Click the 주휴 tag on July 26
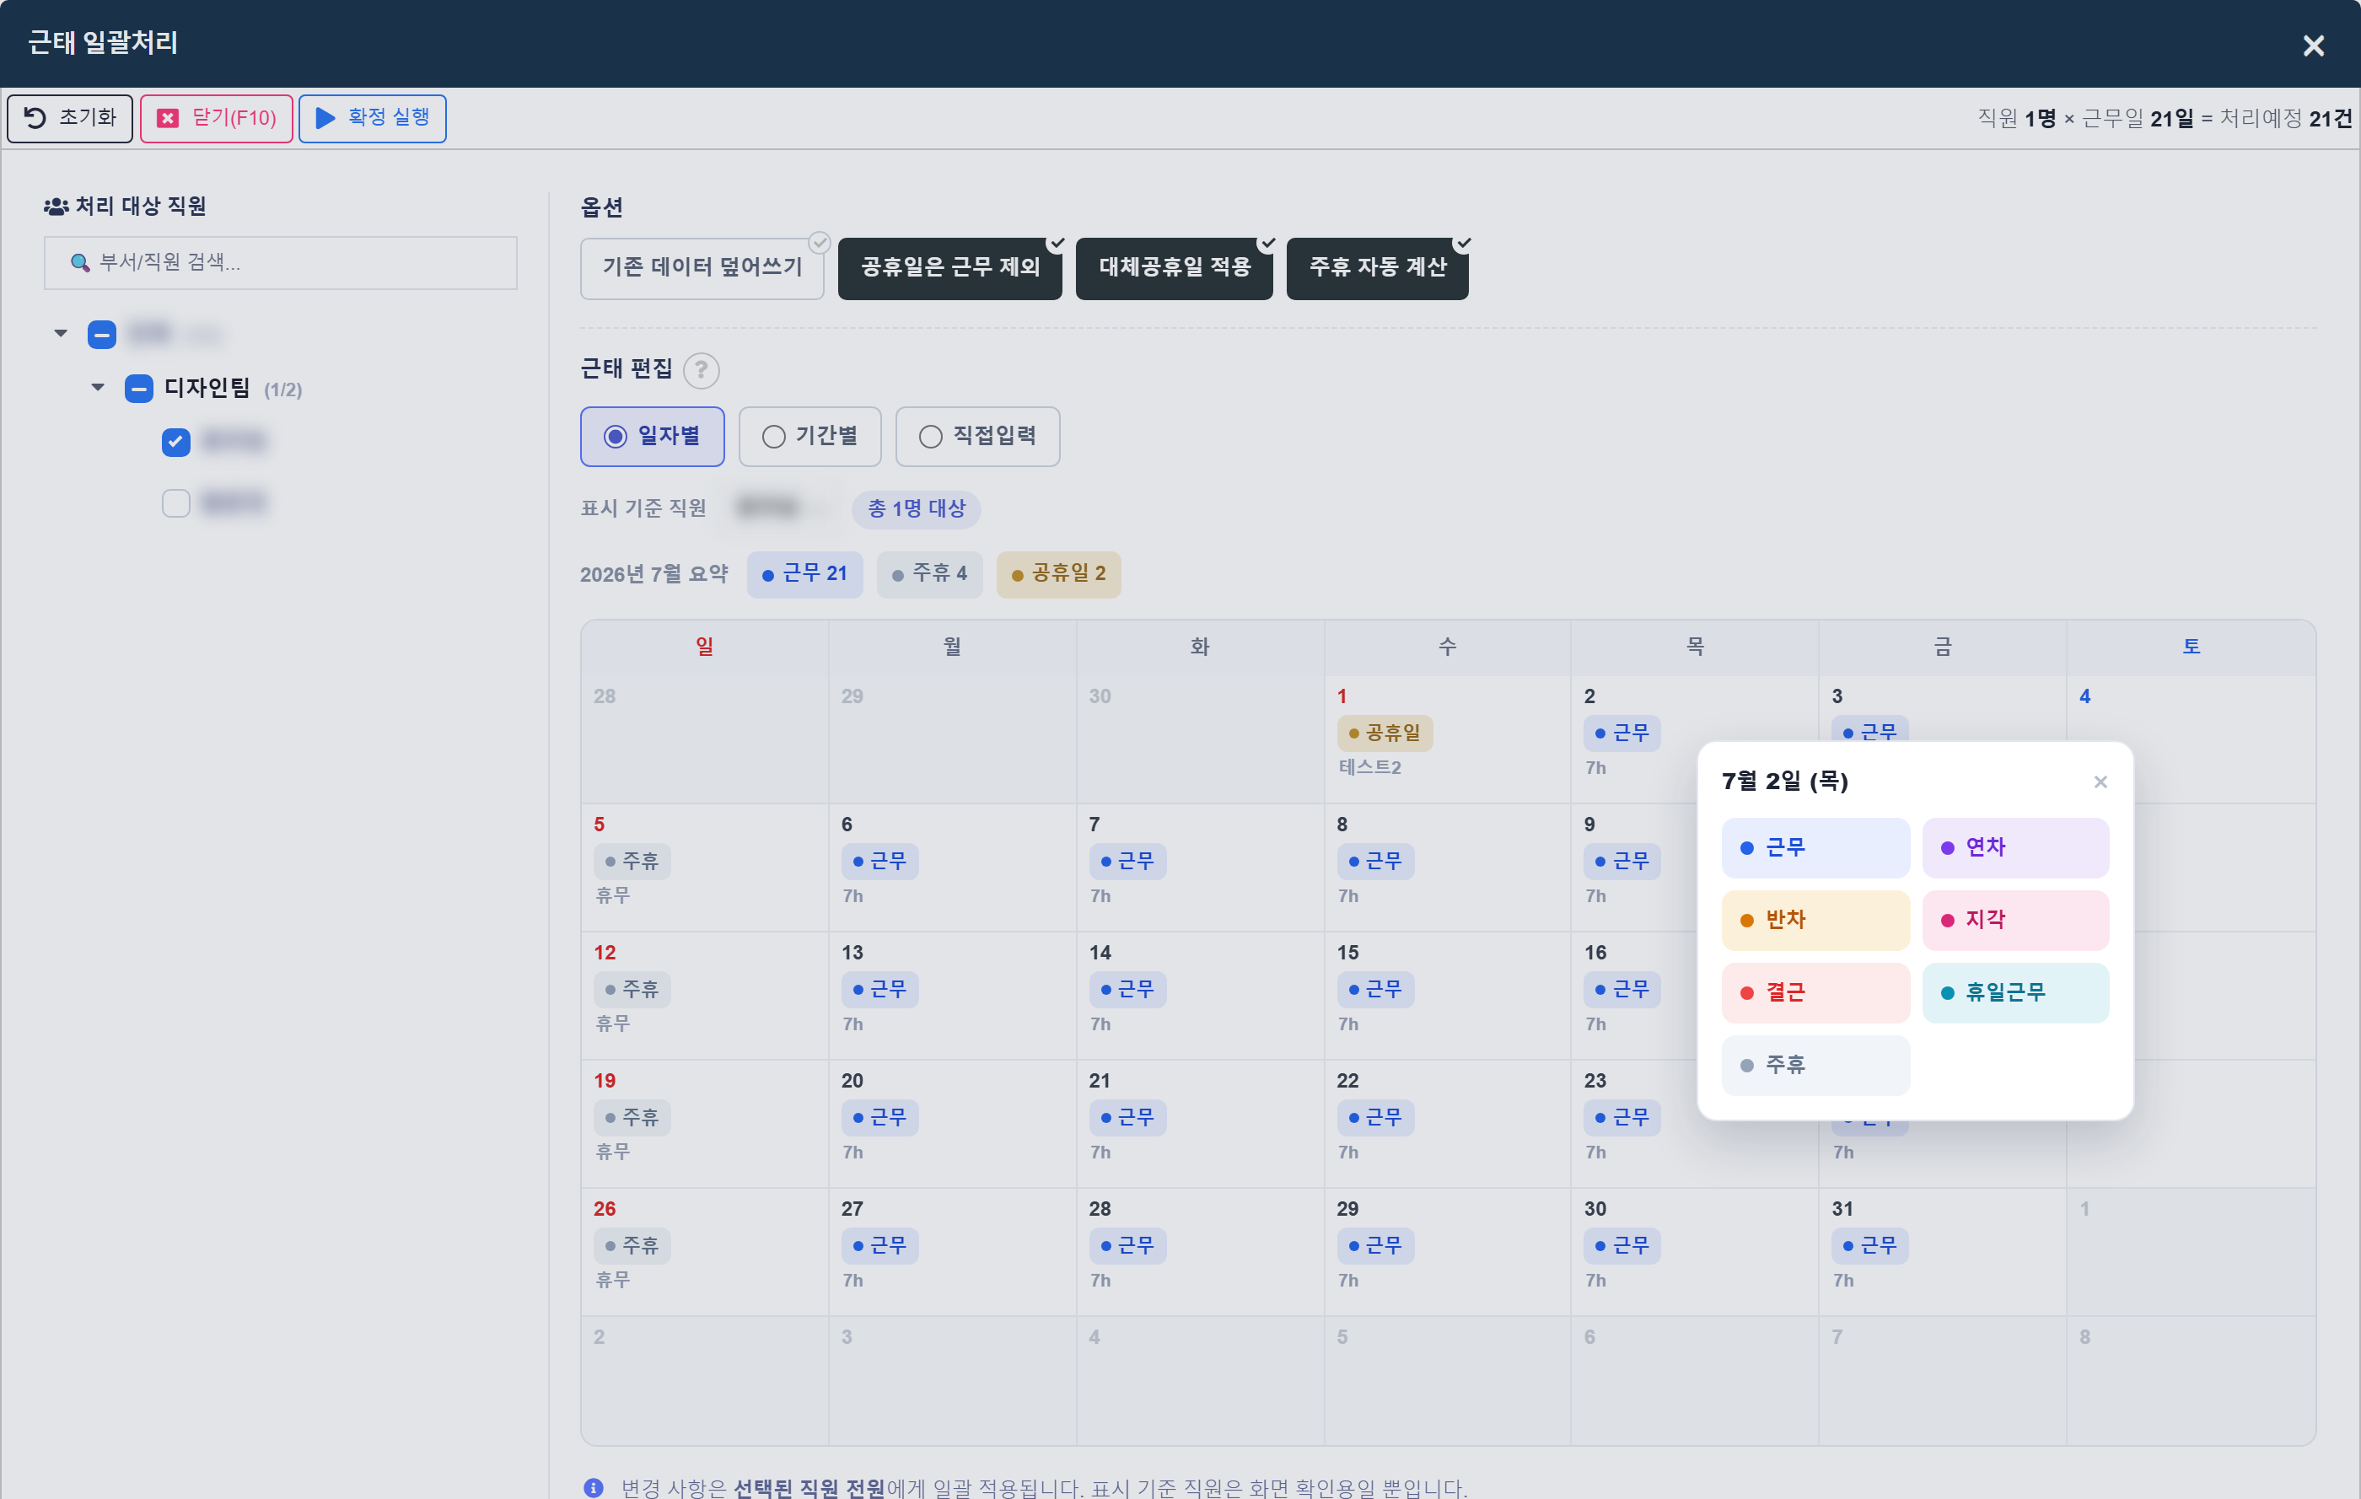The height and width of the screenshot is (1499, 2361). point(631,1246)
